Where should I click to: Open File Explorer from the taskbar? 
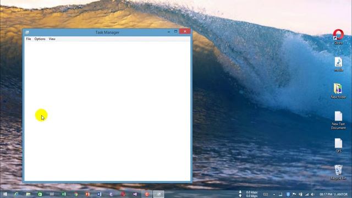(x=28, y=194)
